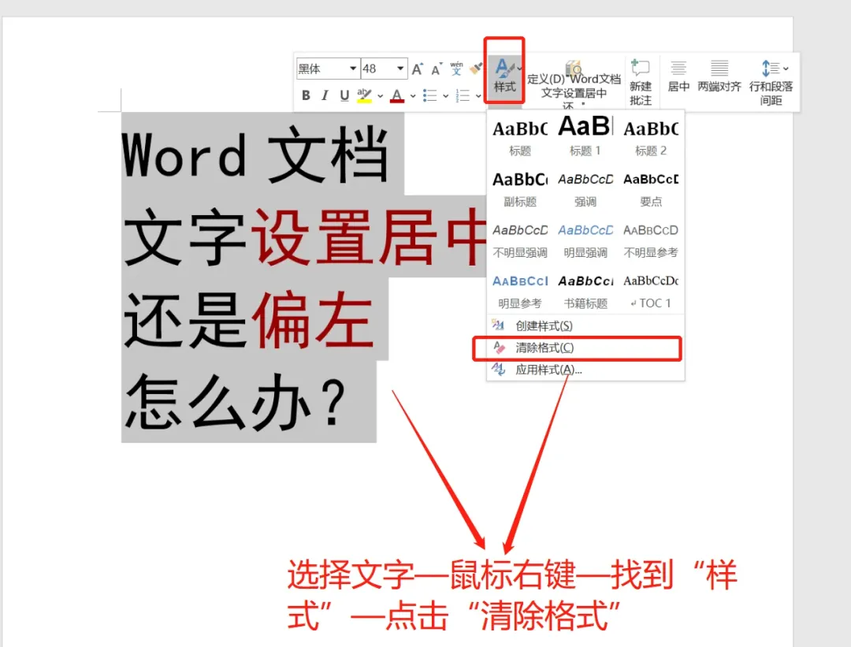The height and width of the screenshot is (647, 851).
Task: Click the 应用样式 menu icon
Action: coord(498,369)
